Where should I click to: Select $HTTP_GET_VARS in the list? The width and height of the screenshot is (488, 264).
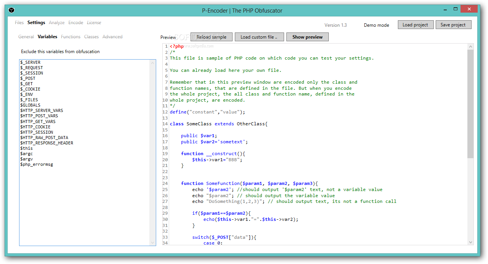pyautogui.click(x=38, y=121)
